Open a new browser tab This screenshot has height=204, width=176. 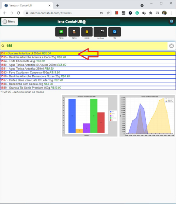pyautogui.click(x=58, y=5)
